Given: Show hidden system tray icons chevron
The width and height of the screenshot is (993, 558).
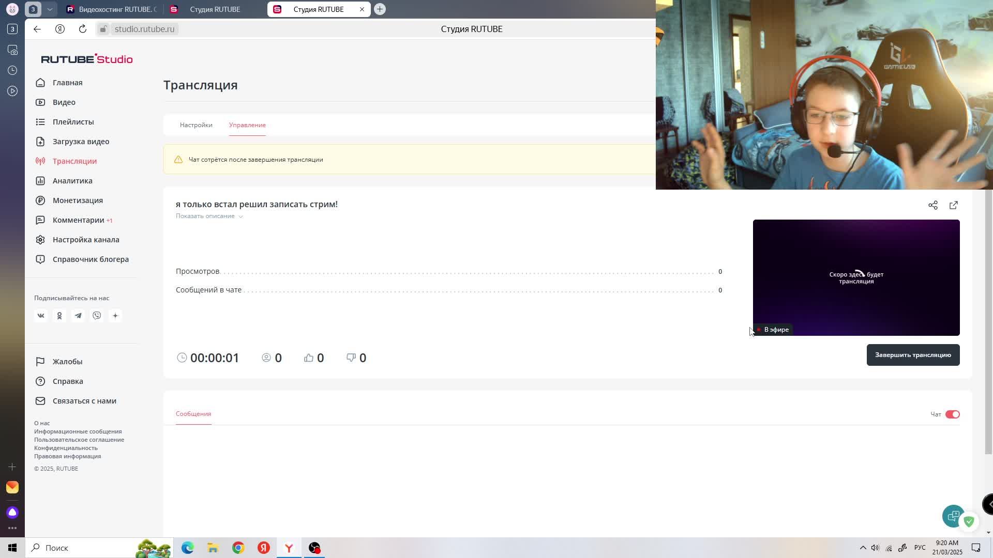Looking at the screenshot, I should (862, 548).
